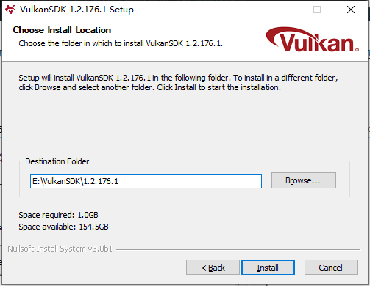Click the red Vulkan logo in header
Screen dimensions: 370x286
tap(313, 40)
